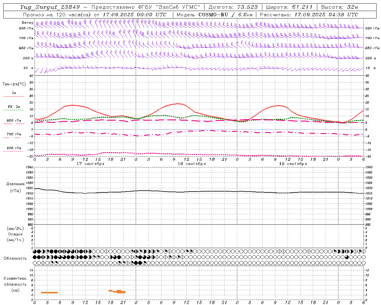Click the 'Широта: 61.211' header value
Viewport: 381px width, 305px height.
tap(289, 7)
